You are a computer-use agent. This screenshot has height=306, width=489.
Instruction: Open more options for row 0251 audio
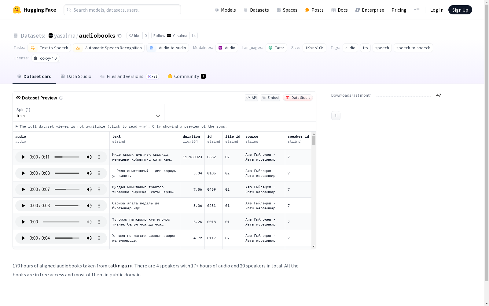[x=99, y=206]
